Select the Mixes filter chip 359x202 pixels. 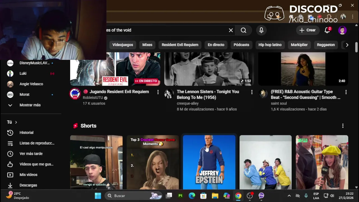tap(147, 45)
